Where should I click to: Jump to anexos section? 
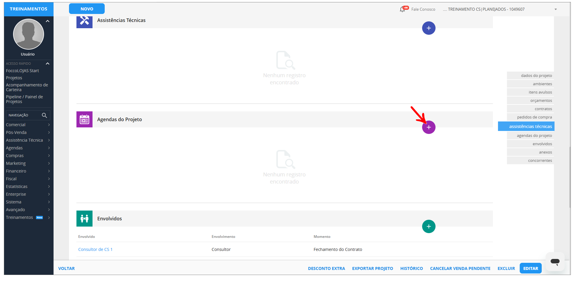pyautogui.click(x=530, y=152)
